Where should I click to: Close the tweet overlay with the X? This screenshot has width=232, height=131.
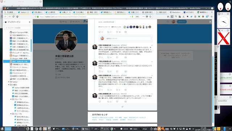coord(210,22)
